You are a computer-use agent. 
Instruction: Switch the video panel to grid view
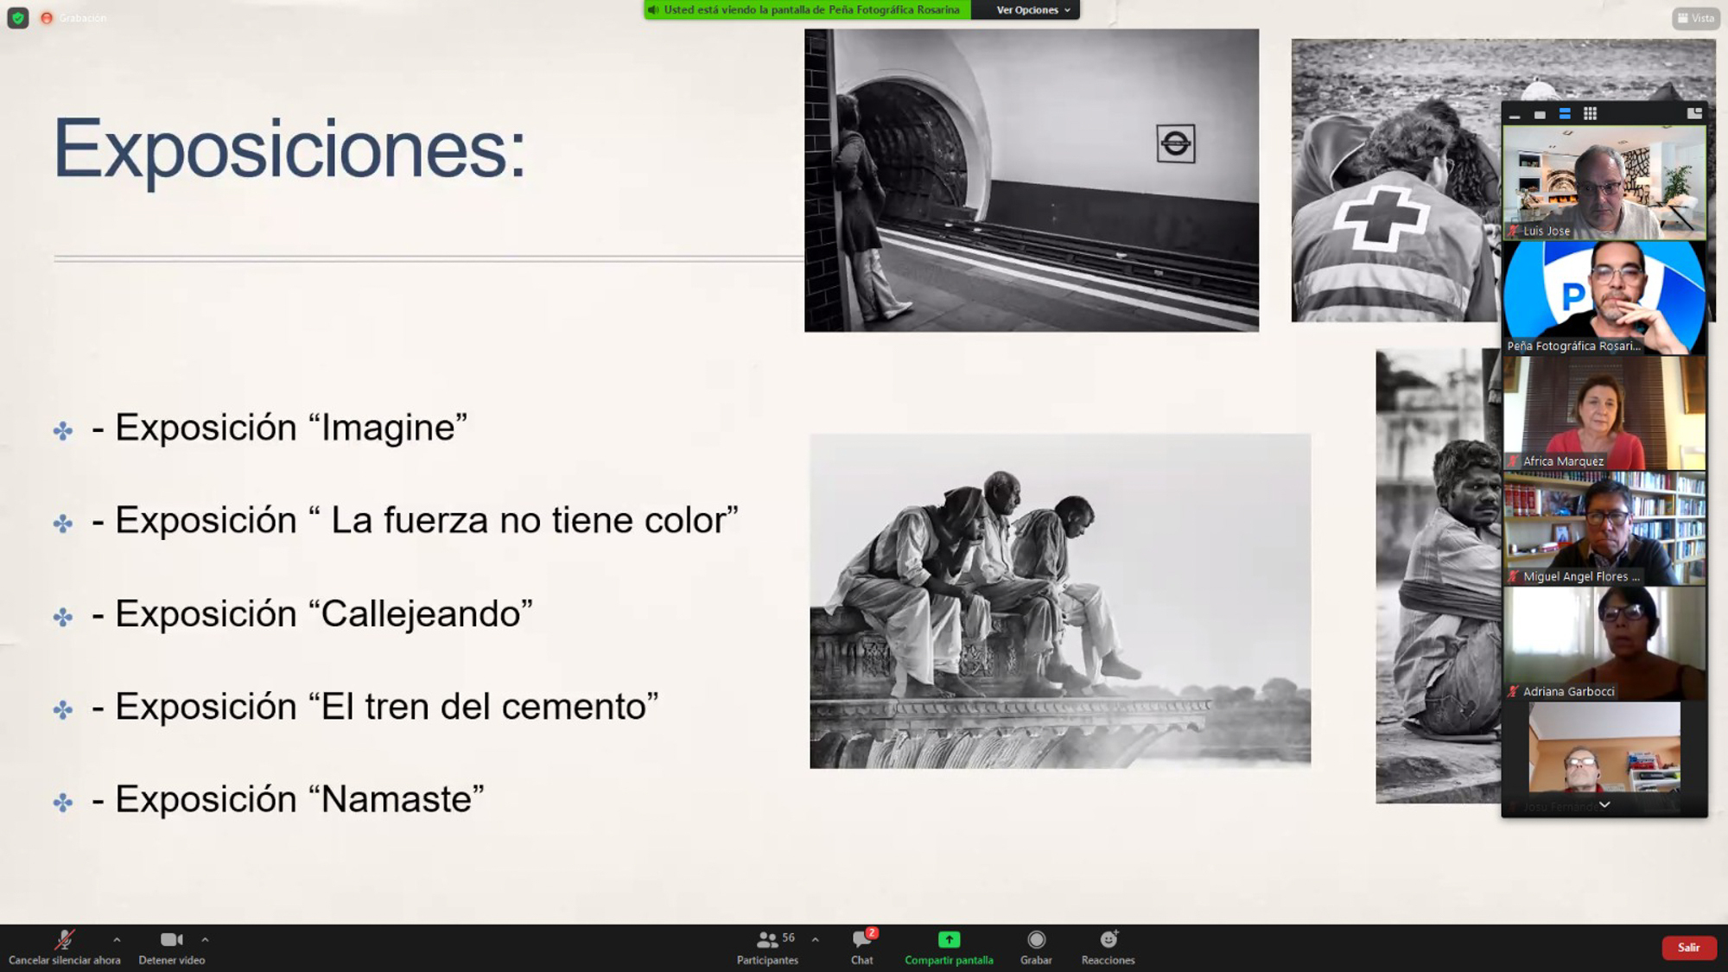click(1590, 114)
